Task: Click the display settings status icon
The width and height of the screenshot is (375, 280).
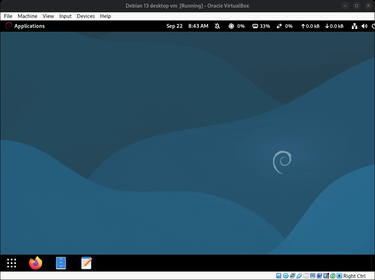Action: (312, 276)
